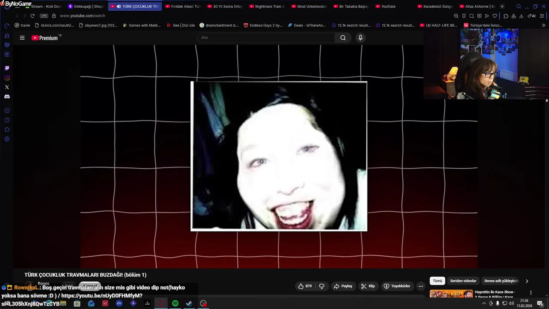Click the Paylaş share button

[x=343, y=286]
